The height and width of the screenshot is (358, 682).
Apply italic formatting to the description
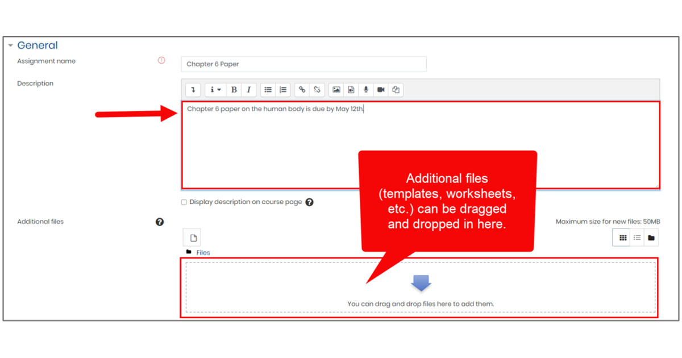tap(248, 89)
